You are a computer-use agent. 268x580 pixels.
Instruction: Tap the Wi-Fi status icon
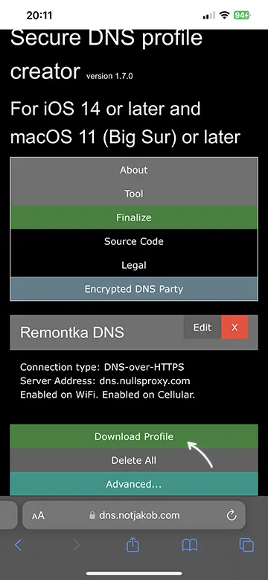click(224, 15)
